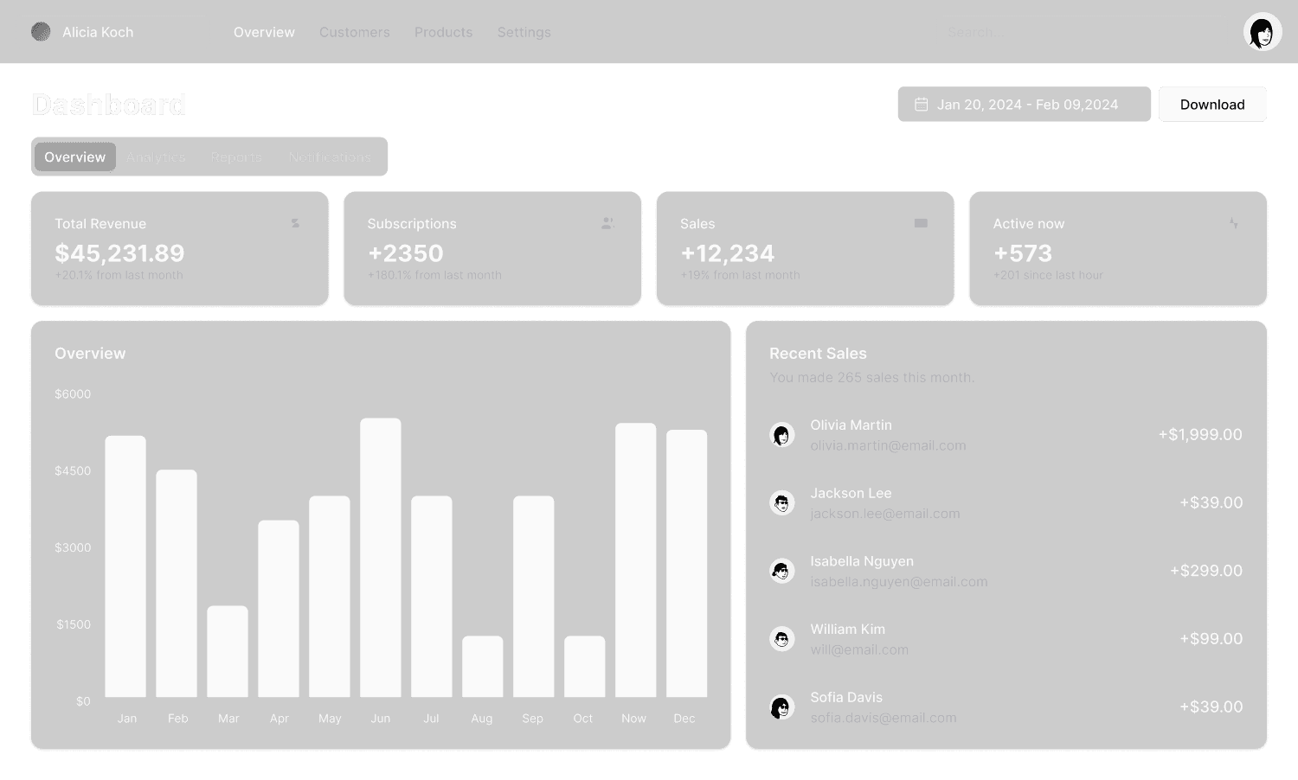The image size is (1298, 780).
Task: Select Sofia Davis's avatar in Recent Sales
Action: click(x=782, y=707)
